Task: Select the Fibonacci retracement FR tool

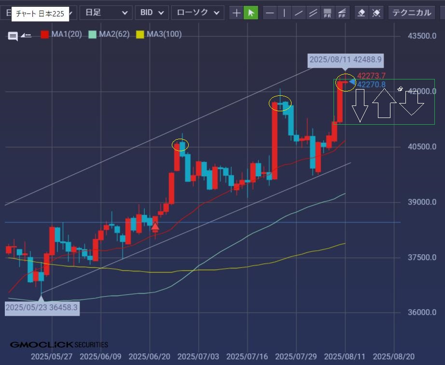Action: coord(328,13)
